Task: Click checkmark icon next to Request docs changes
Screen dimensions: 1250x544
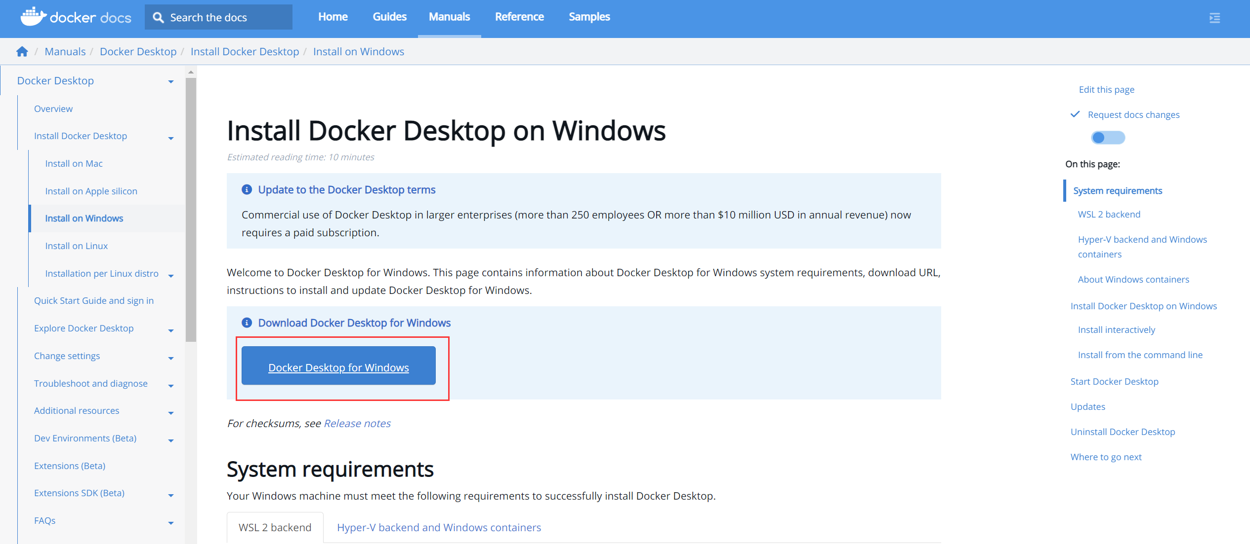Action: pos(1075,114)
